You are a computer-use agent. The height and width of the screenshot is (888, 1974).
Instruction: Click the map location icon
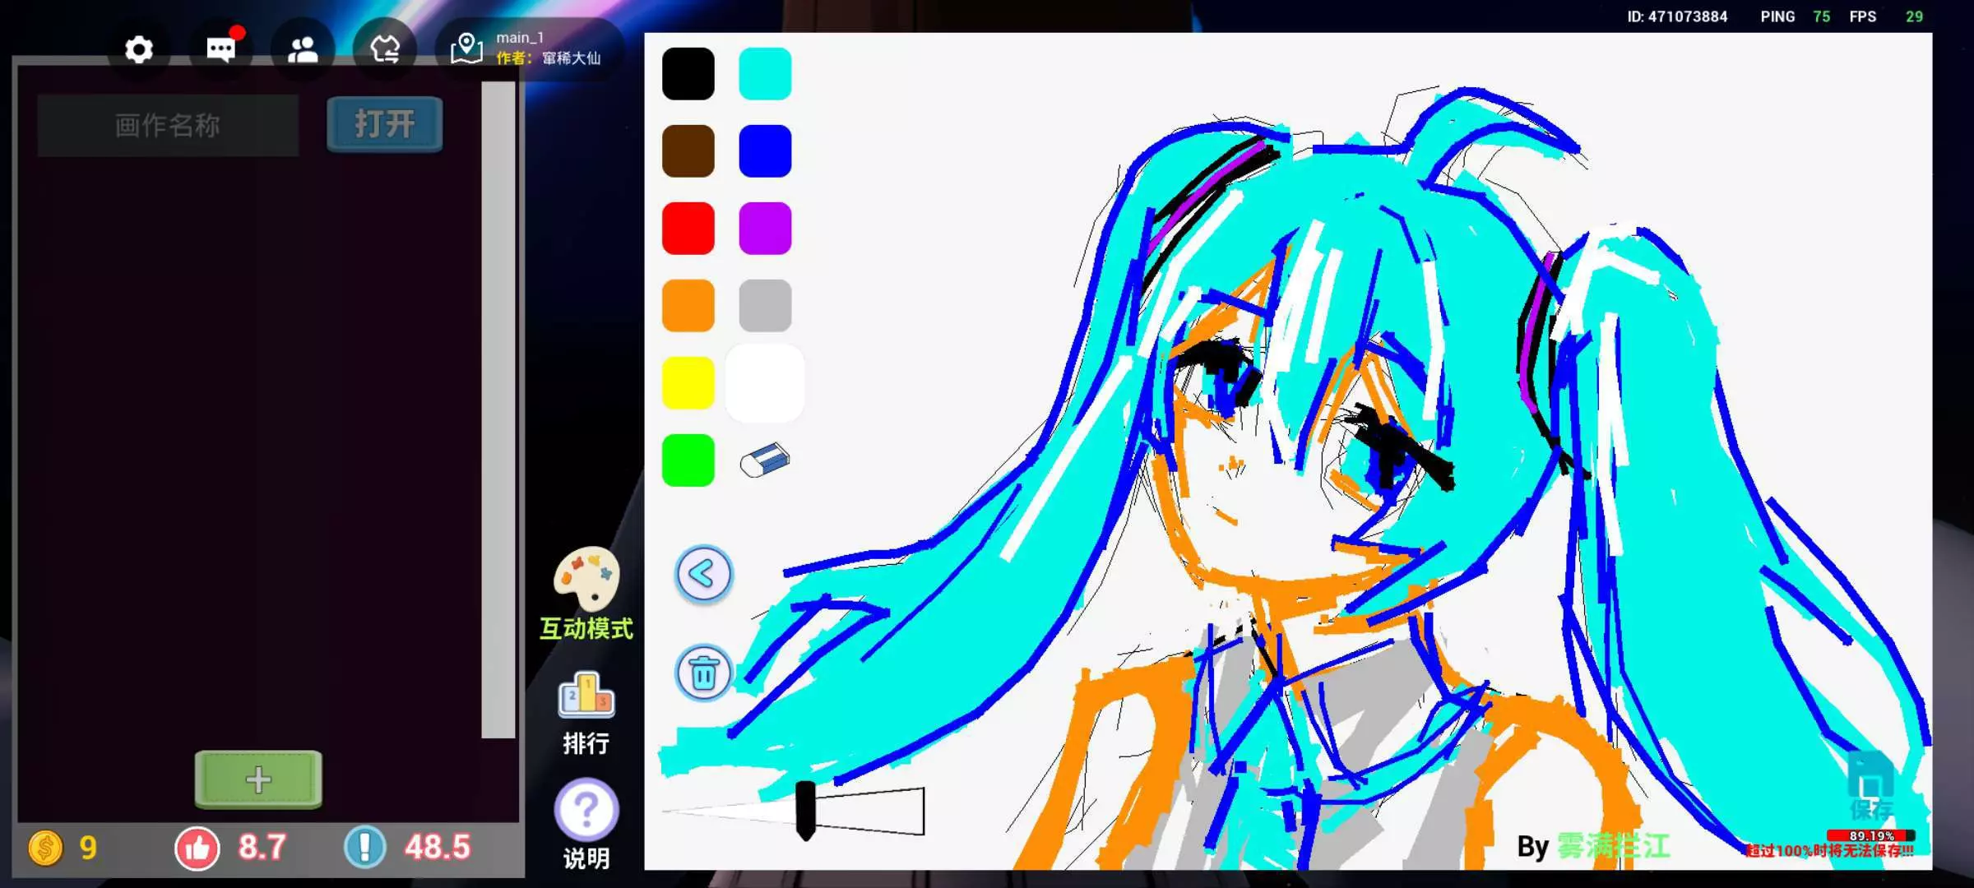coord(466,49)
